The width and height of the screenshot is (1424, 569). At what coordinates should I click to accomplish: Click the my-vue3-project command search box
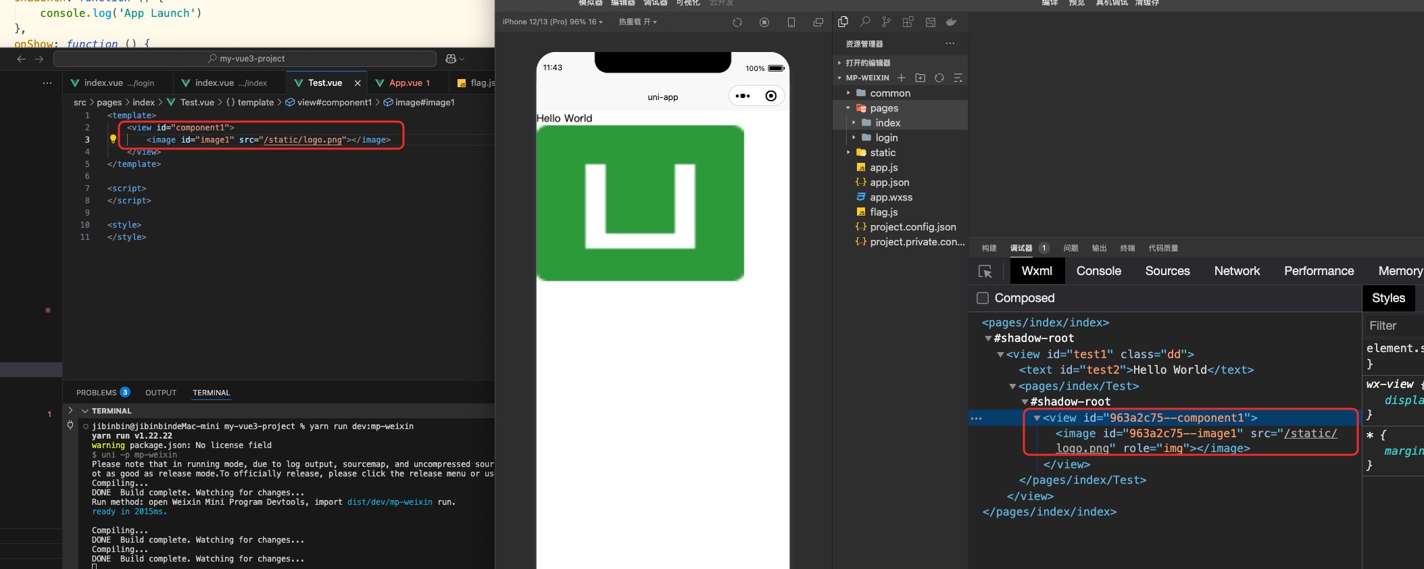pyautogui.click(x=245, y=59)
